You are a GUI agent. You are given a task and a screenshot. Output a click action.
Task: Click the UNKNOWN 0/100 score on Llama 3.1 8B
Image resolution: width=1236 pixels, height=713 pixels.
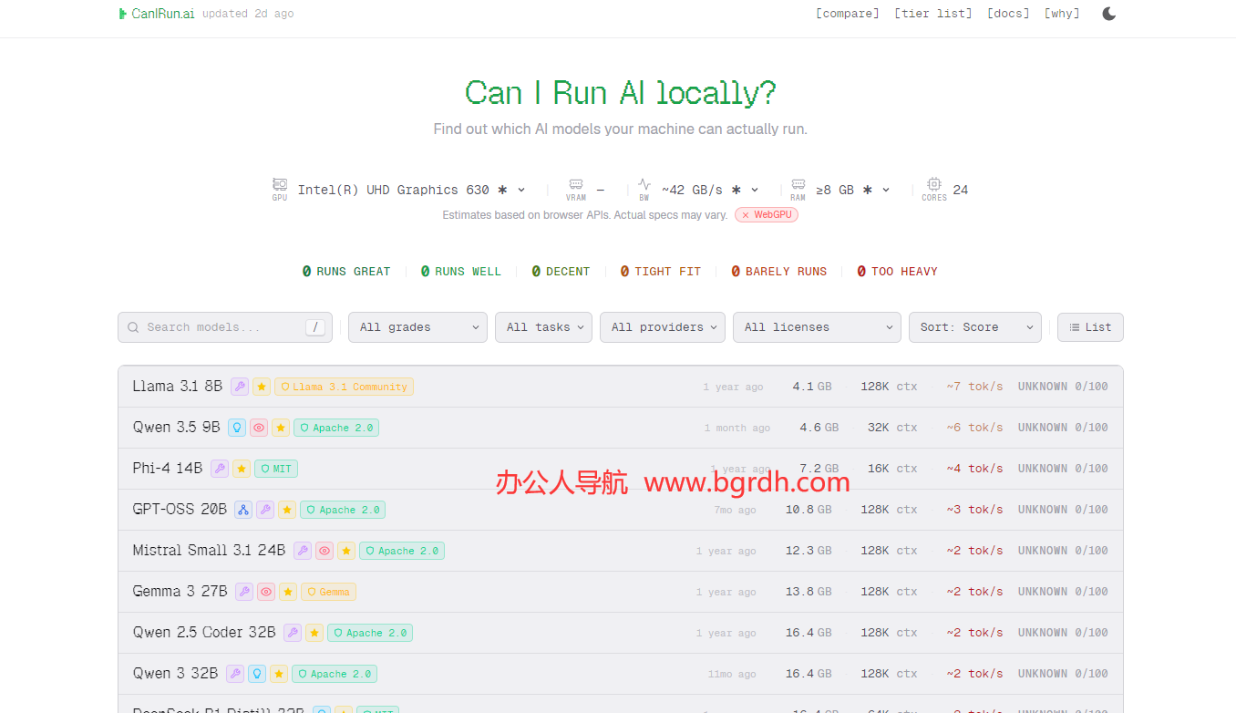[x=1063, y=387]
